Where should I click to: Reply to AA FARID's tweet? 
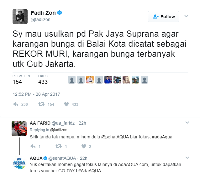tap(33, 146)
